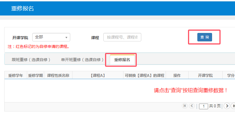The height and width of the screenshot is (116, 235).
Task: Click the page number input box
Action: [204, 106]
